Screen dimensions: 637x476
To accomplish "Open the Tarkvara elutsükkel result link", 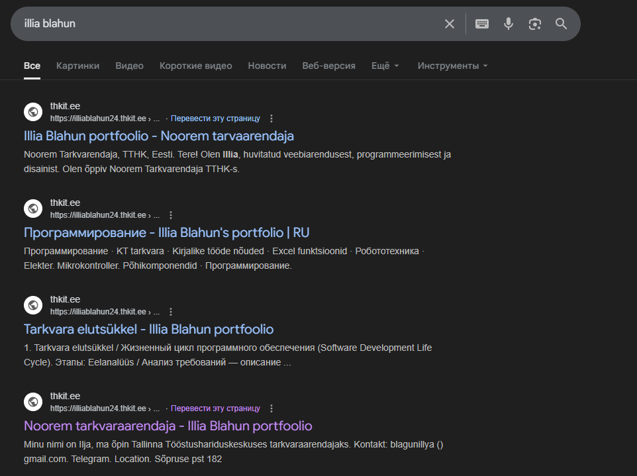I will (148, 329).
